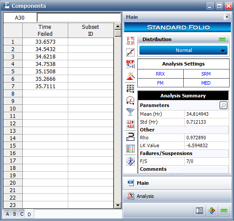234x221 pixels.
Task: Collapse the Main control panel arrow
Action: (227, 17)
